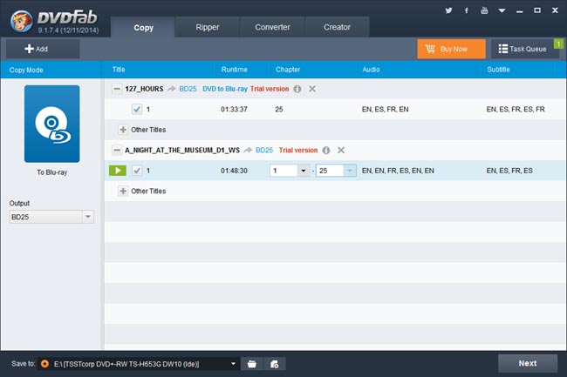The height and width of the screenshot is (377, 567).
Task: Click runtime 01:33:37
Action: coord(234,109)
